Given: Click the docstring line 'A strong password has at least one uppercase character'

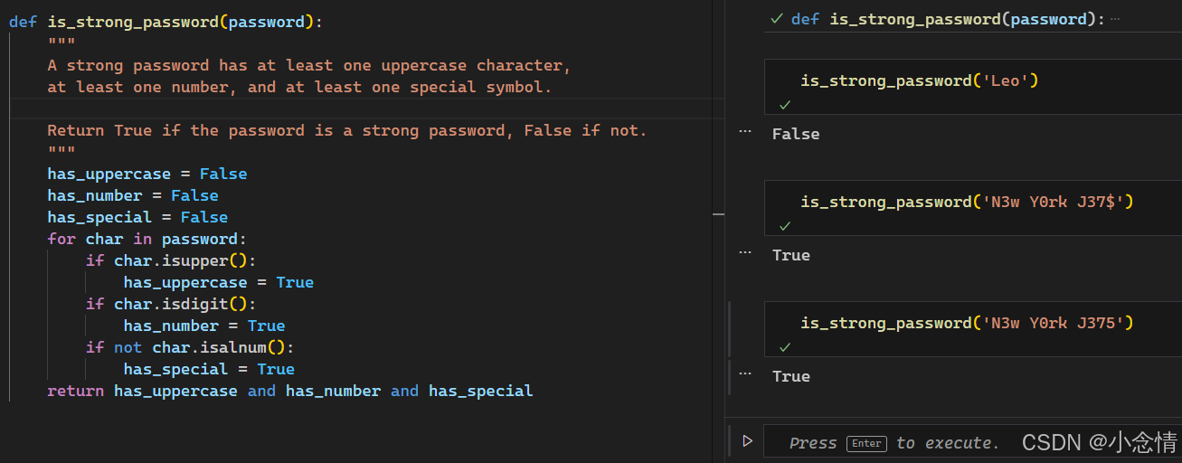Looking at the screenshot, I should (x=309, y=65).
